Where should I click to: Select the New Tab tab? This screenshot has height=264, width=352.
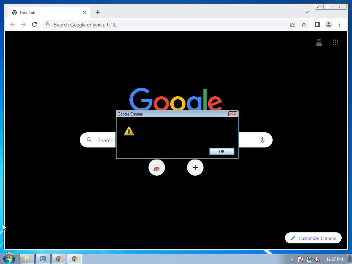[x=49, y=12]
